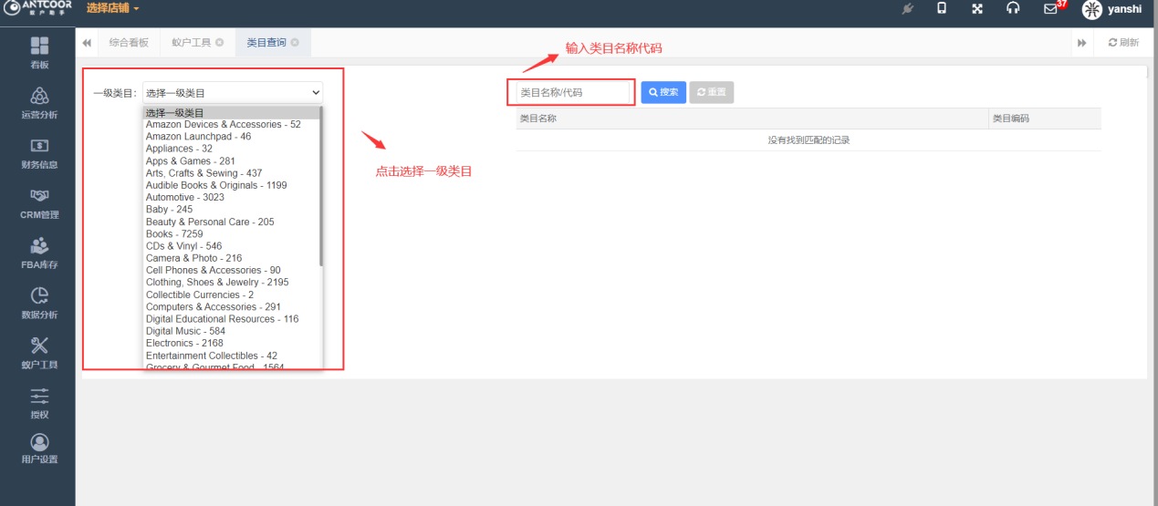Click the 类目编码 column header
1158x506 pixels.
pos(1045,119)
